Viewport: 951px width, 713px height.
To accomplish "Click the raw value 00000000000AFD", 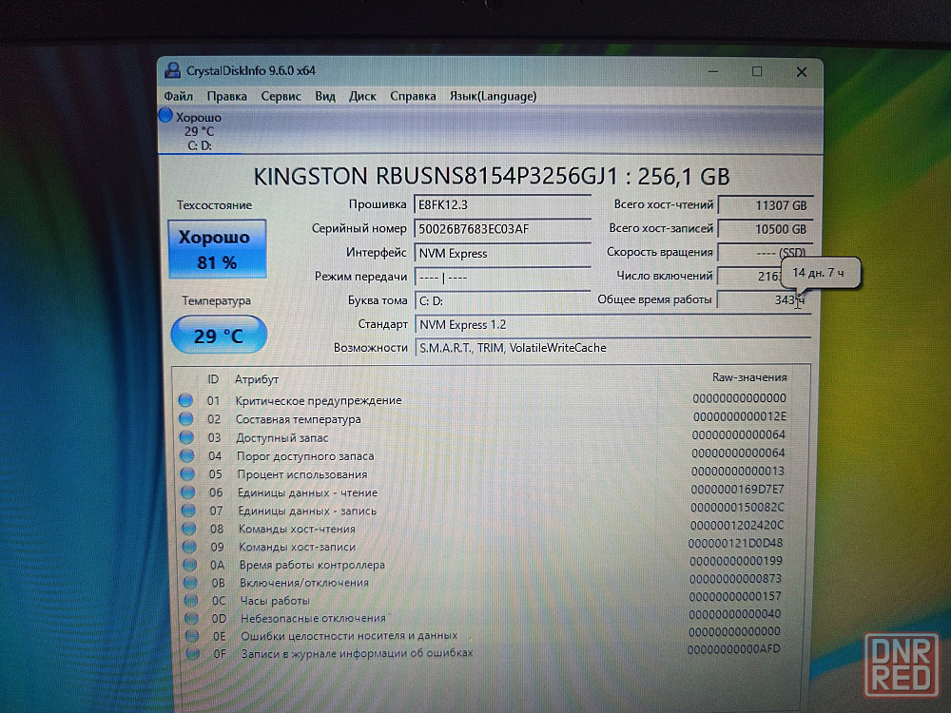I will point(734,649).
